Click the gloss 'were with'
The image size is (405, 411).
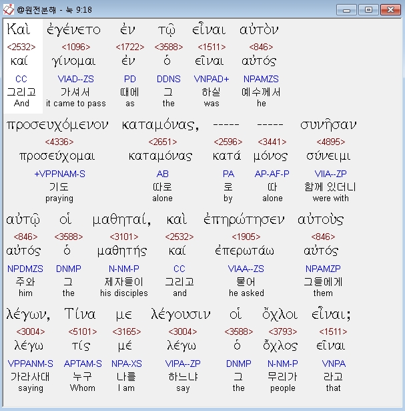(331, 198)
